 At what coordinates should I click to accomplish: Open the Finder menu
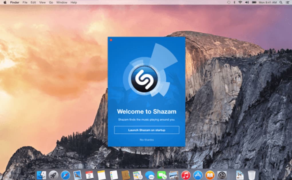pos(15,2)
